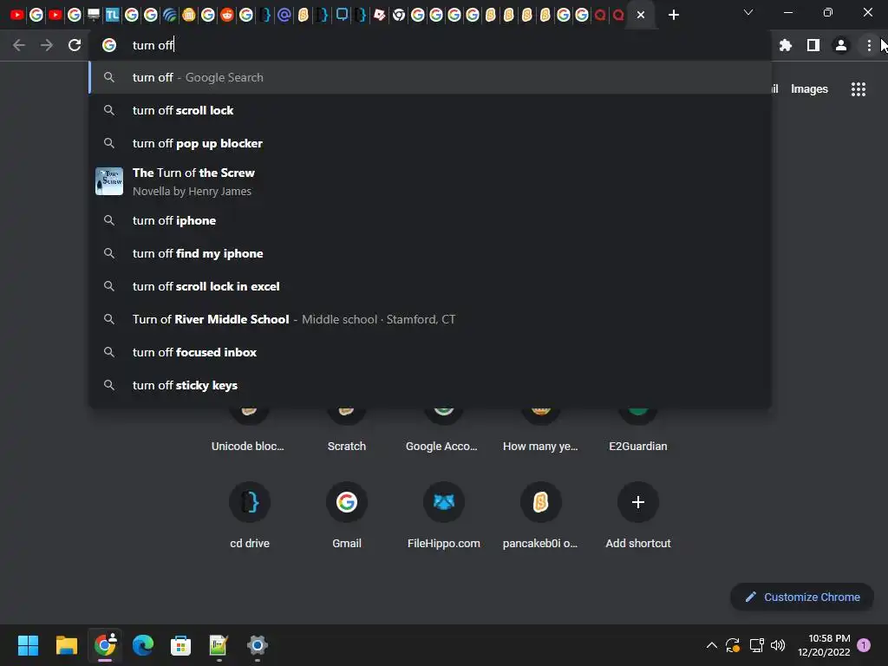
Task: Open the tab search dropdown chevron
Action: tap(748, 12)
